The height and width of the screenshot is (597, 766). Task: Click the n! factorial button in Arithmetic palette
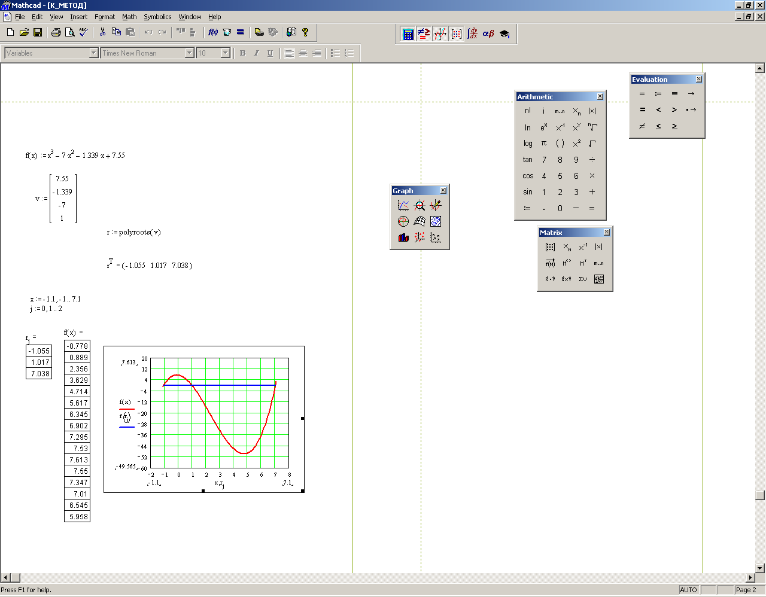[527, 111]
